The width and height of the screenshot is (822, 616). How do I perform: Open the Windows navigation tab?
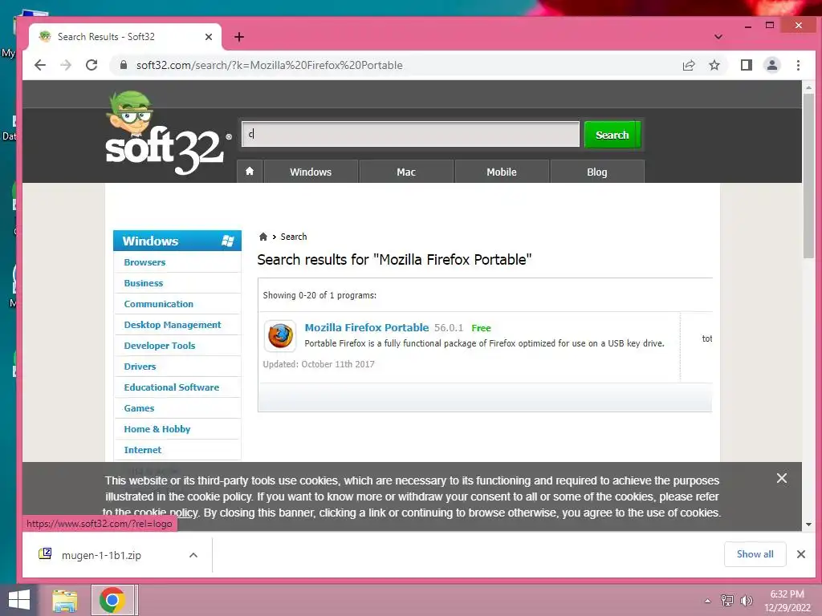[311, 172]
